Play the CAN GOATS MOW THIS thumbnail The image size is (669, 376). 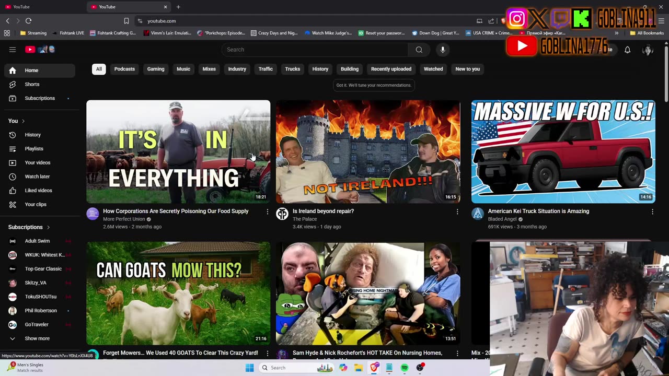click(x=178, y=293)
